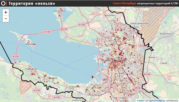The image size is (179, 102).
Task: Click the Ломоносов town label
Action: pos(31,69)
